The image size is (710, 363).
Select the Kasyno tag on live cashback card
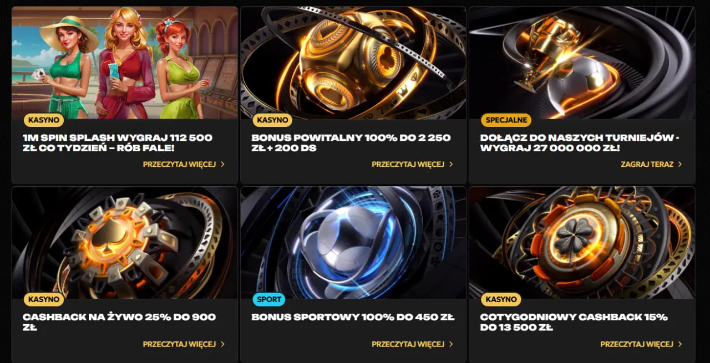click(x=44, y=299)
